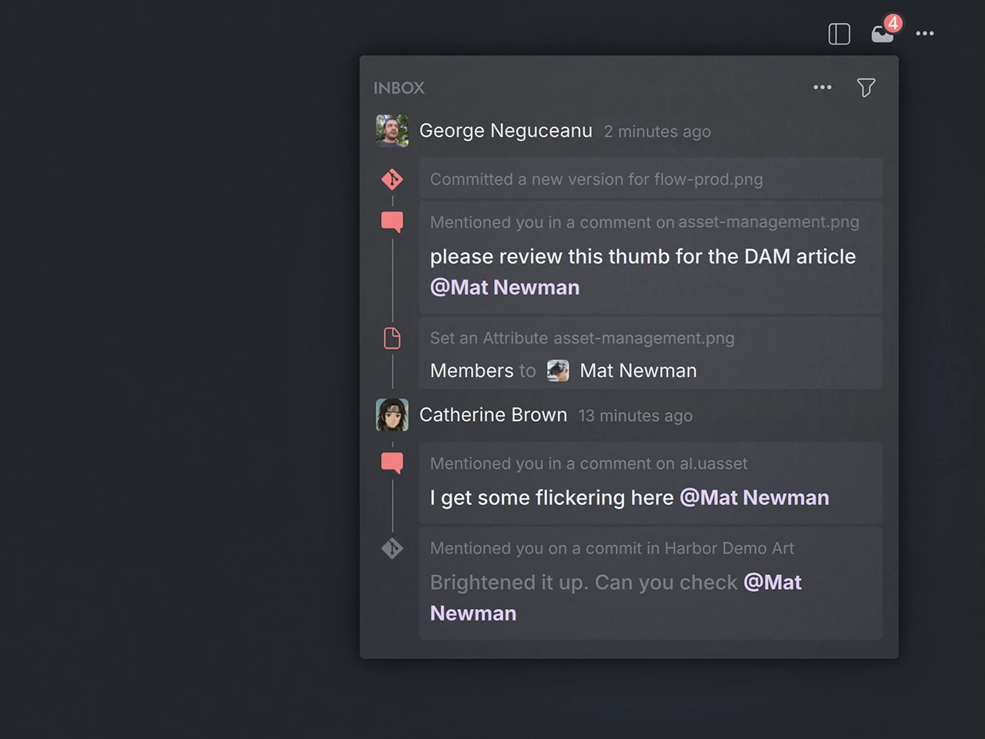Click the '13 minutes ago' timestamp
The image size is (985, 739).
tap(636, 416)
